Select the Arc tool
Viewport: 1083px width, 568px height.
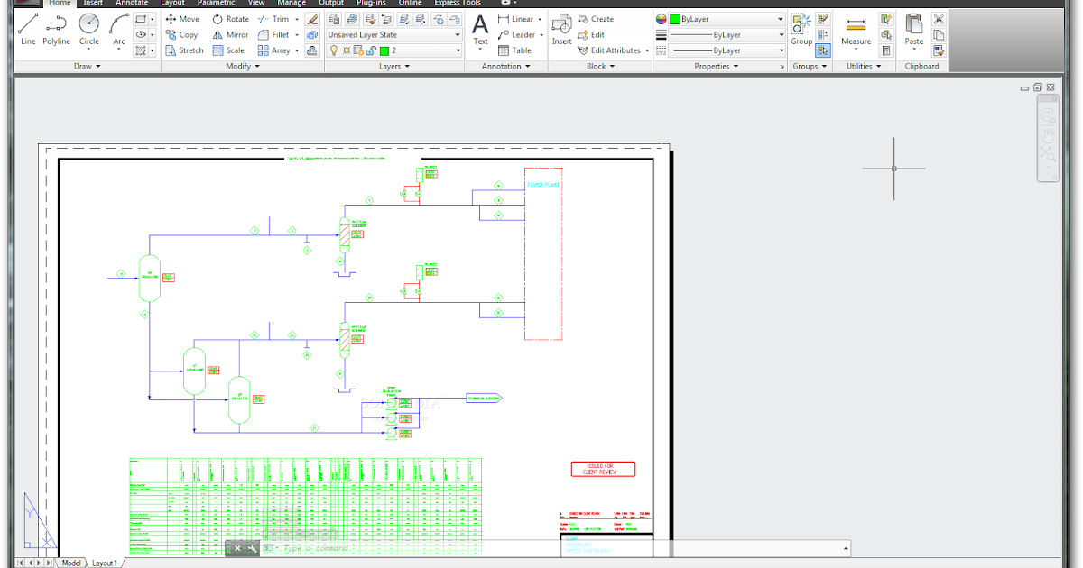(119, 29)
